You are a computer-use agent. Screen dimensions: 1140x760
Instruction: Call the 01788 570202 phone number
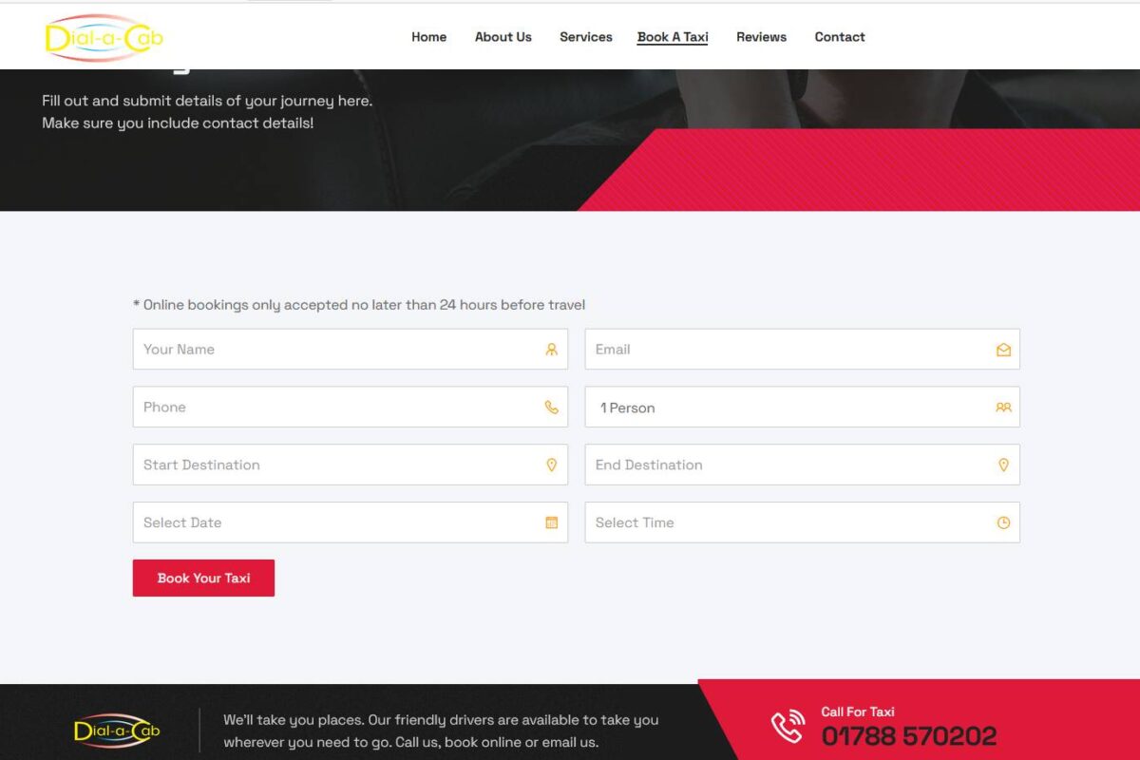907,734
